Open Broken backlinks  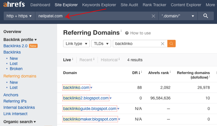point(16,69)
